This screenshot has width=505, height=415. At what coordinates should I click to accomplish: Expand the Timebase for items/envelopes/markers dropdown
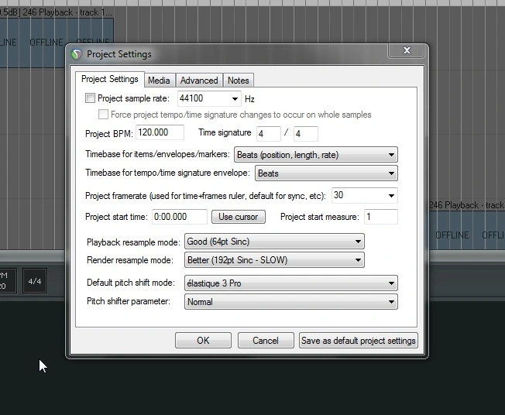pos(316,155)
